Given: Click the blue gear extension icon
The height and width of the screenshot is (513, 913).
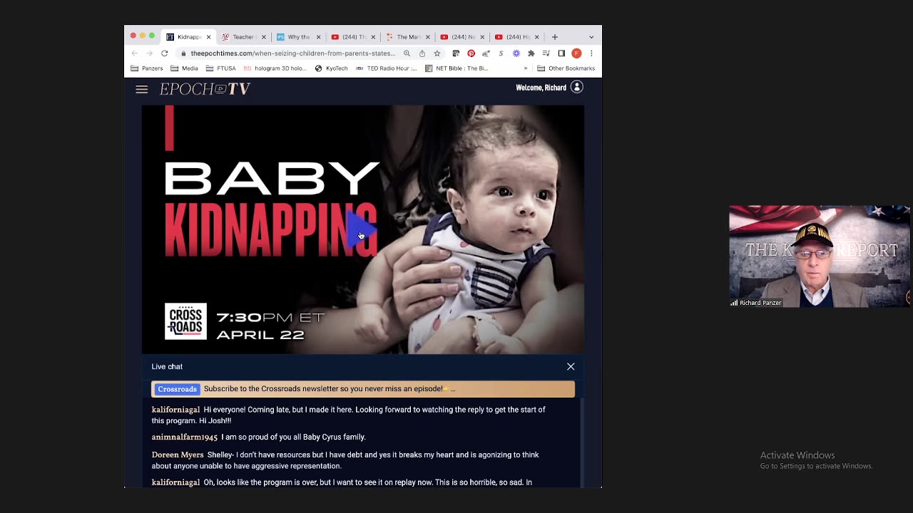Looking at the screenshot, I should pos(516,53).
